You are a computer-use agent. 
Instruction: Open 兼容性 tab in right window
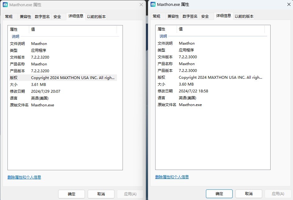[x=173, y=16]
